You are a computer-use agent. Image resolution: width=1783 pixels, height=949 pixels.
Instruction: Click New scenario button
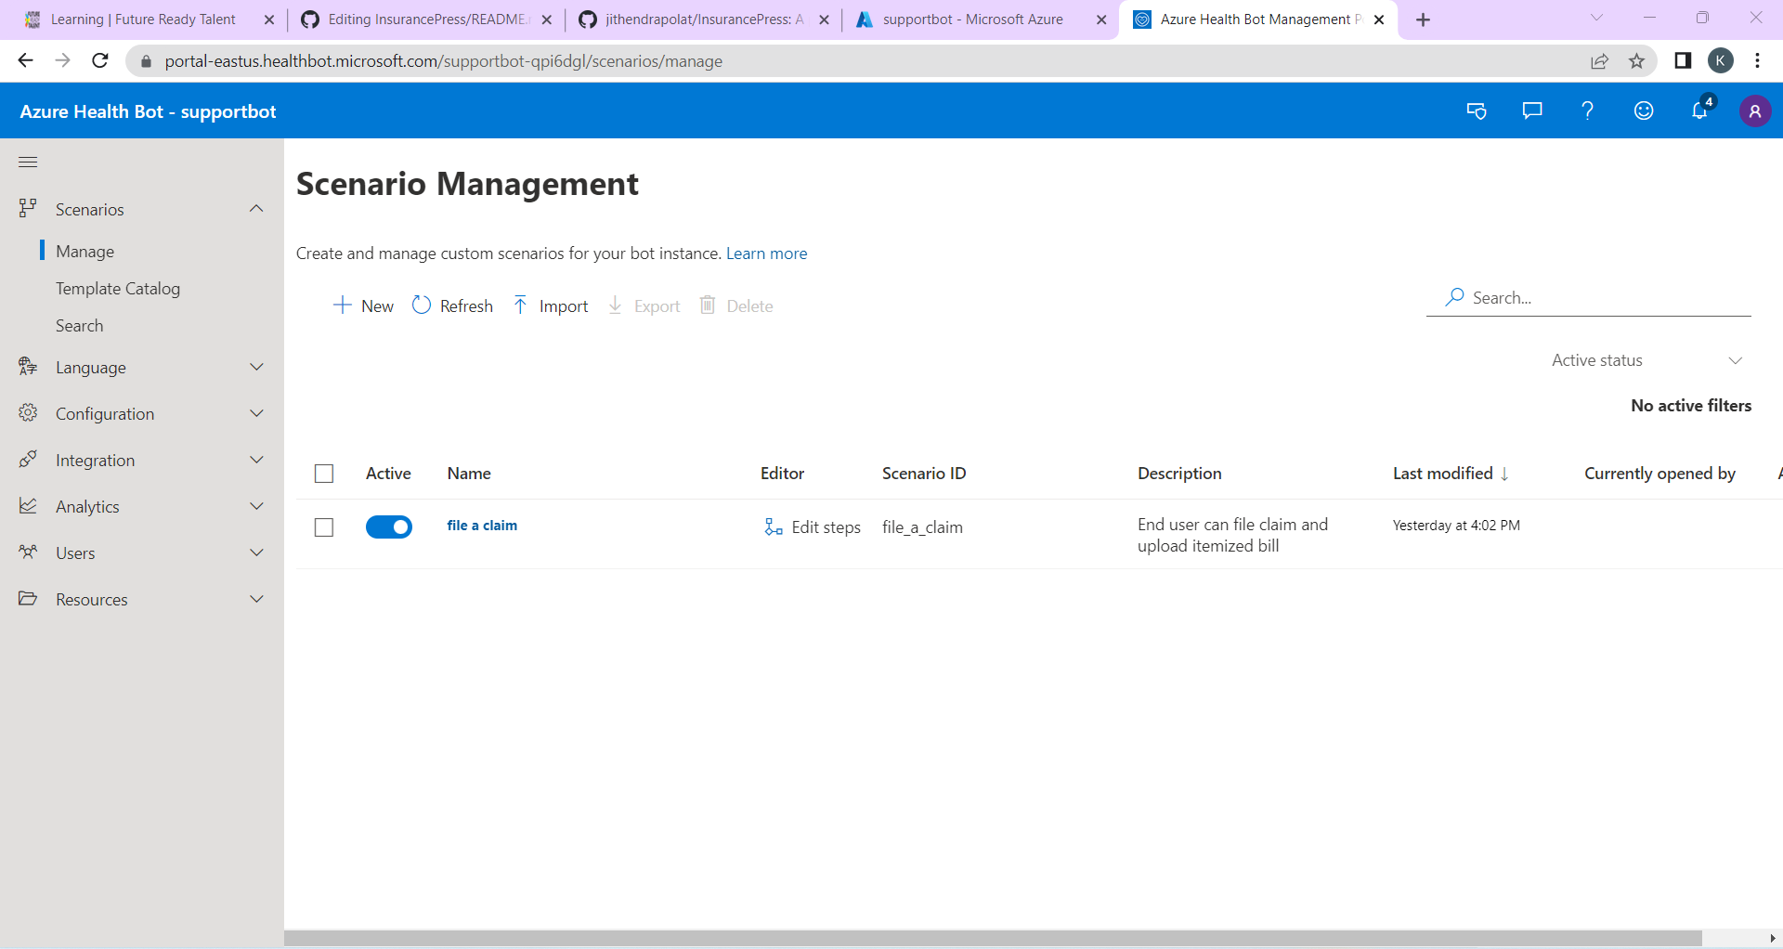click(363, 305)
